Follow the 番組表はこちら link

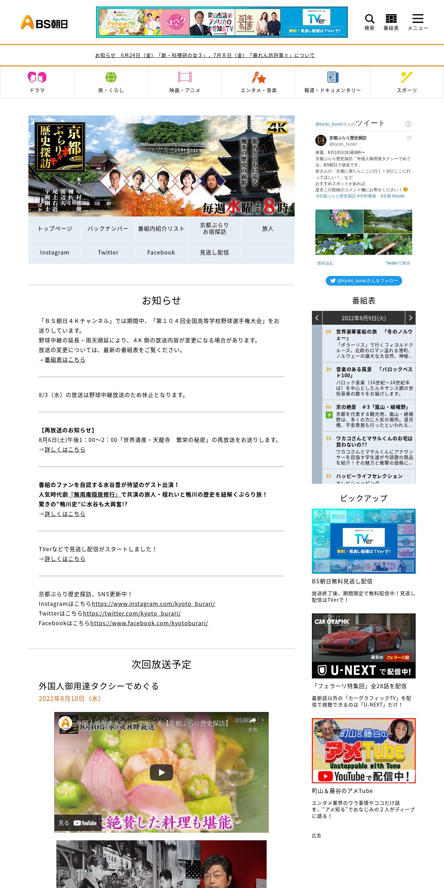pos(65,360)
